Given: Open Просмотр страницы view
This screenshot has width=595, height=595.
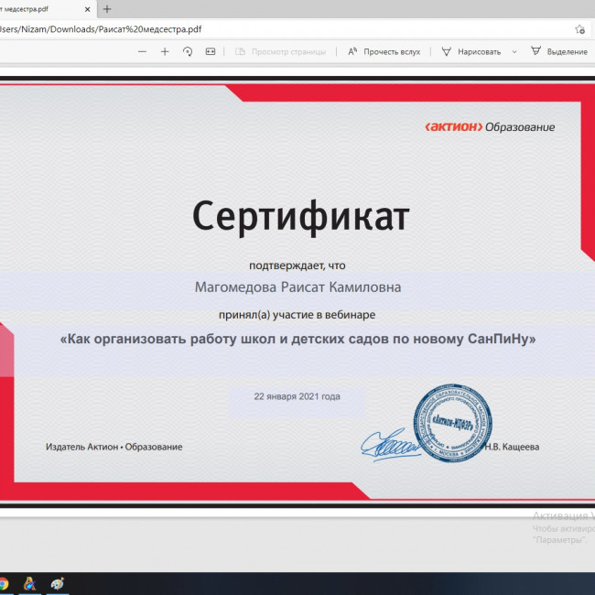Looking at the screenshot, I should tap(280, 51).
